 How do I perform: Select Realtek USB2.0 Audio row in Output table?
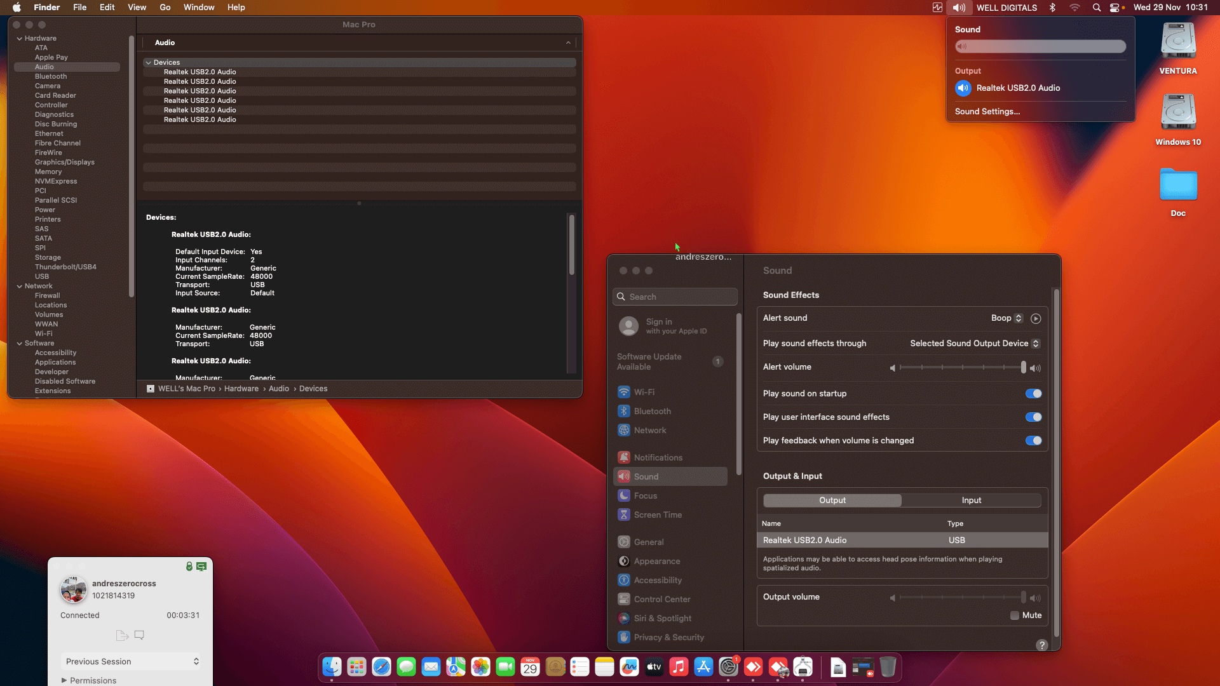902,540
